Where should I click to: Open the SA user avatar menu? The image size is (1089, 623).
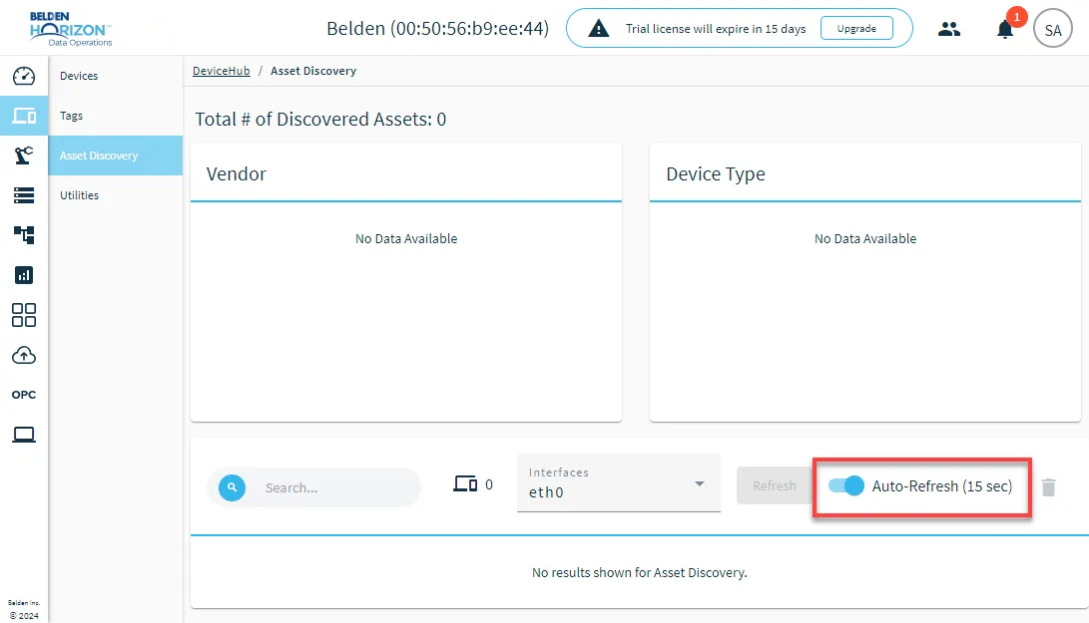coord(1053,30)
